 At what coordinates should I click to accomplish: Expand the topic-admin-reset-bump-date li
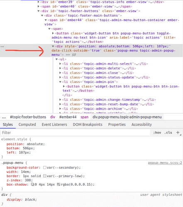[x=60, y=104]
